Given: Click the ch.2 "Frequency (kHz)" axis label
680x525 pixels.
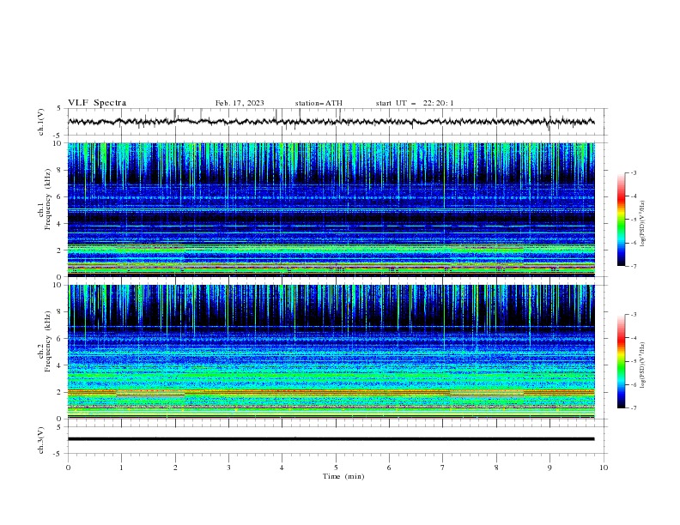Looking at the screenshot, I should coord(48,341).
